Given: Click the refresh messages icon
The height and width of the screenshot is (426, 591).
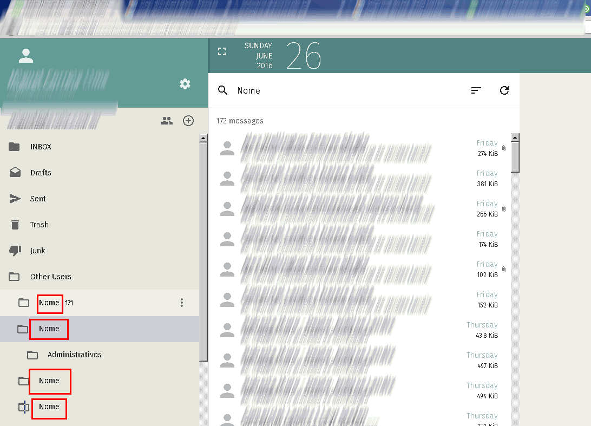Looking at the screenshot, I should 504,90.
